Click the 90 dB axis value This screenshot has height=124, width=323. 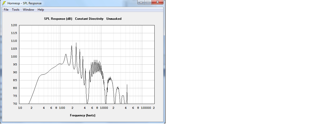[15, 72]
